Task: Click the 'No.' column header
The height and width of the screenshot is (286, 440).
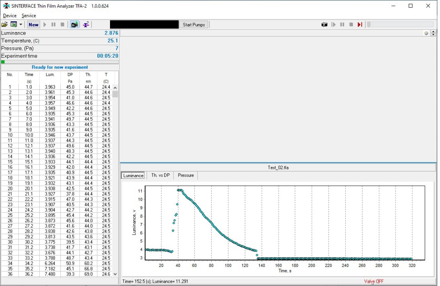Action: click(10, 75)
